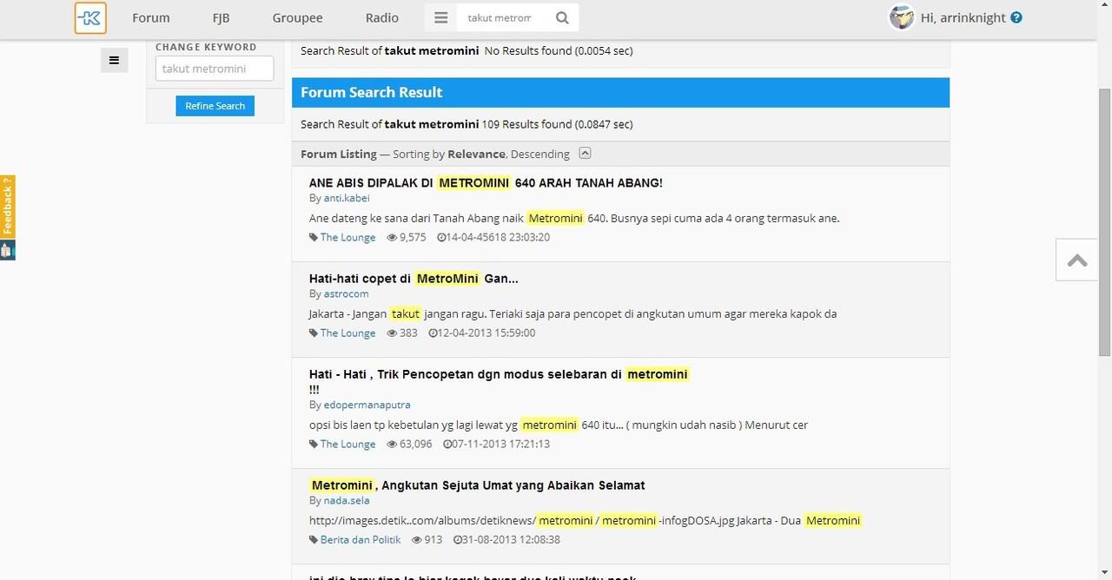
Task: Open the Forum menu
Action: pos(151,17)
